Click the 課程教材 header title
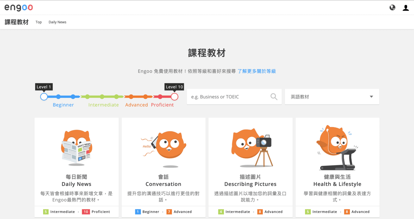Viewport: 414px width, 219px height. (17, 22)
